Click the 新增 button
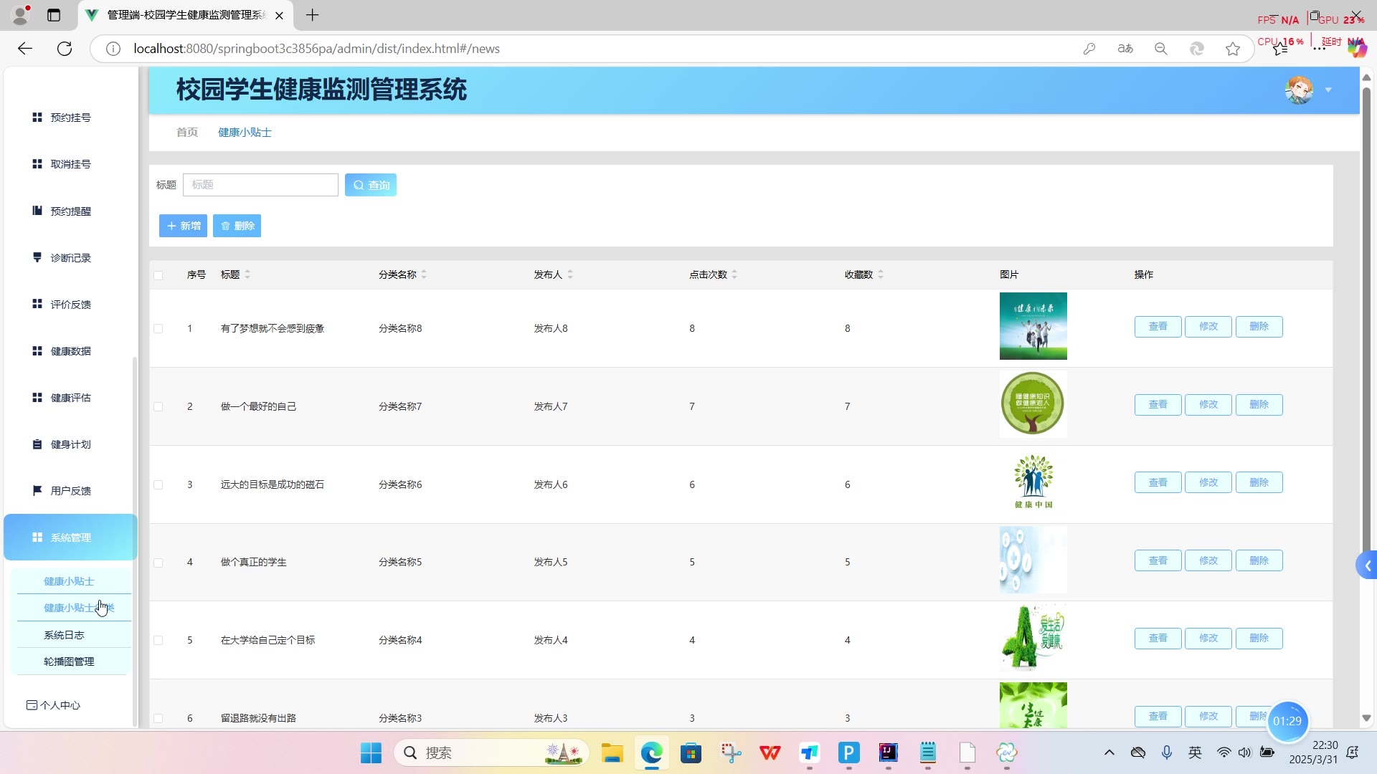Image resolution: width=1377 pixels, height=774 pixels. pyautogui.click(x=183, y=226)
